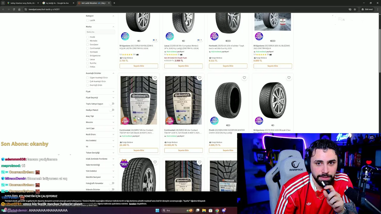Viewport: 381px width, 214px height.
Task: Click Sepete Ekle for Lassa Competus Winter2
Action: 183,66
